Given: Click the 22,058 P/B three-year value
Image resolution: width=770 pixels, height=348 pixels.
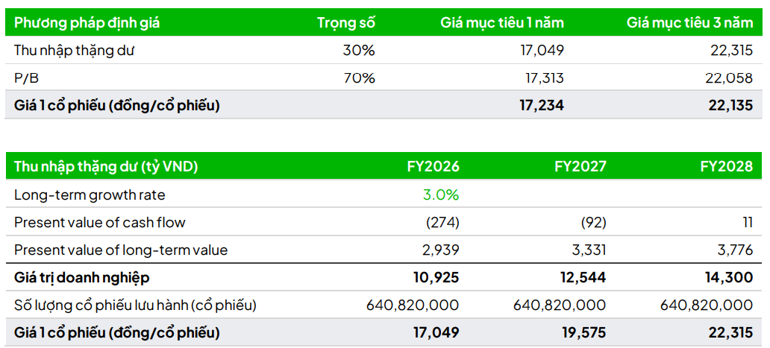Looking at the screenshot, I should click(730, 77).
